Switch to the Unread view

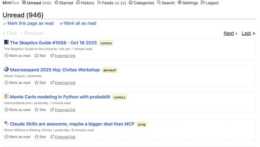pos(34,3)
